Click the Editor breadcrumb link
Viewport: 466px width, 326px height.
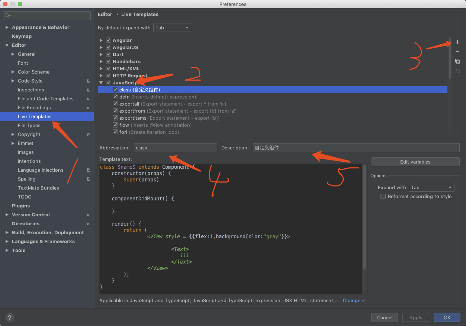pyautogui.click(x=105, y=14)
